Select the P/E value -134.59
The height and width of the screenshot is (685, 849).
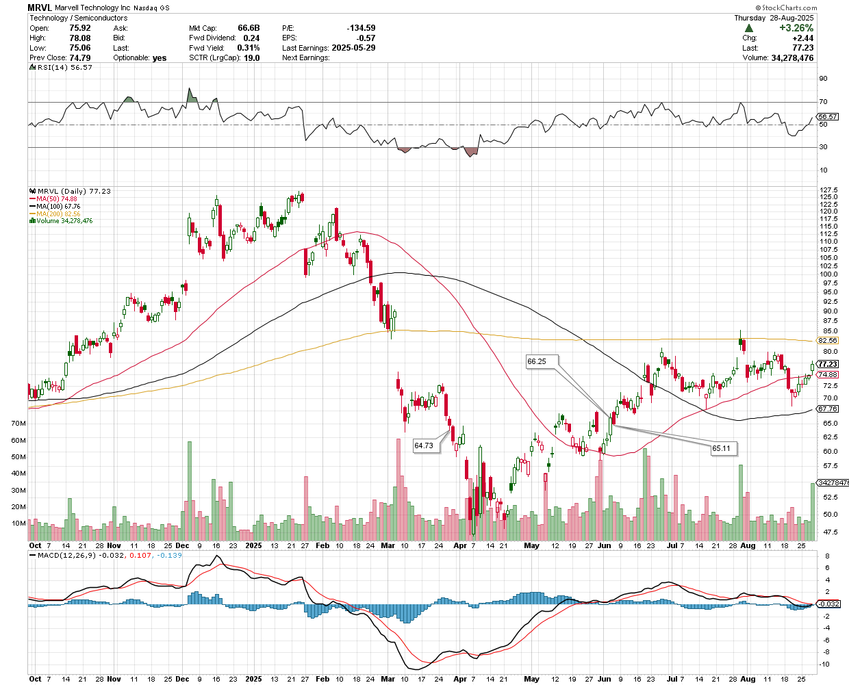click(x=361, y=28)
